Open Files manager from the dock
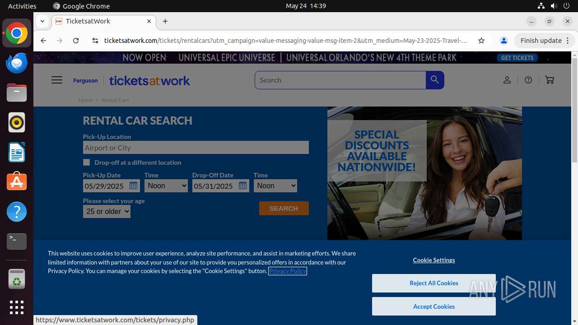The width and height of the screenshot is (578, 325). point(17,93)
